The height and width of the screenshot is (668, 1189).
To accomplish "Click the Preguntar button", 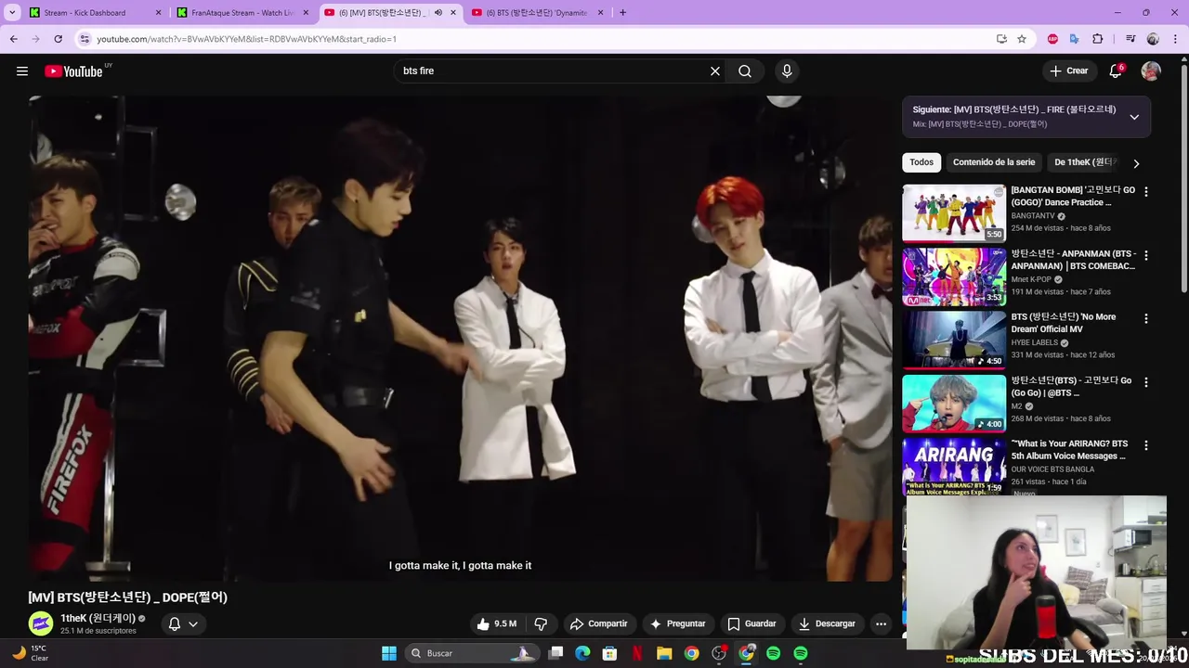I will pos(677,623).
